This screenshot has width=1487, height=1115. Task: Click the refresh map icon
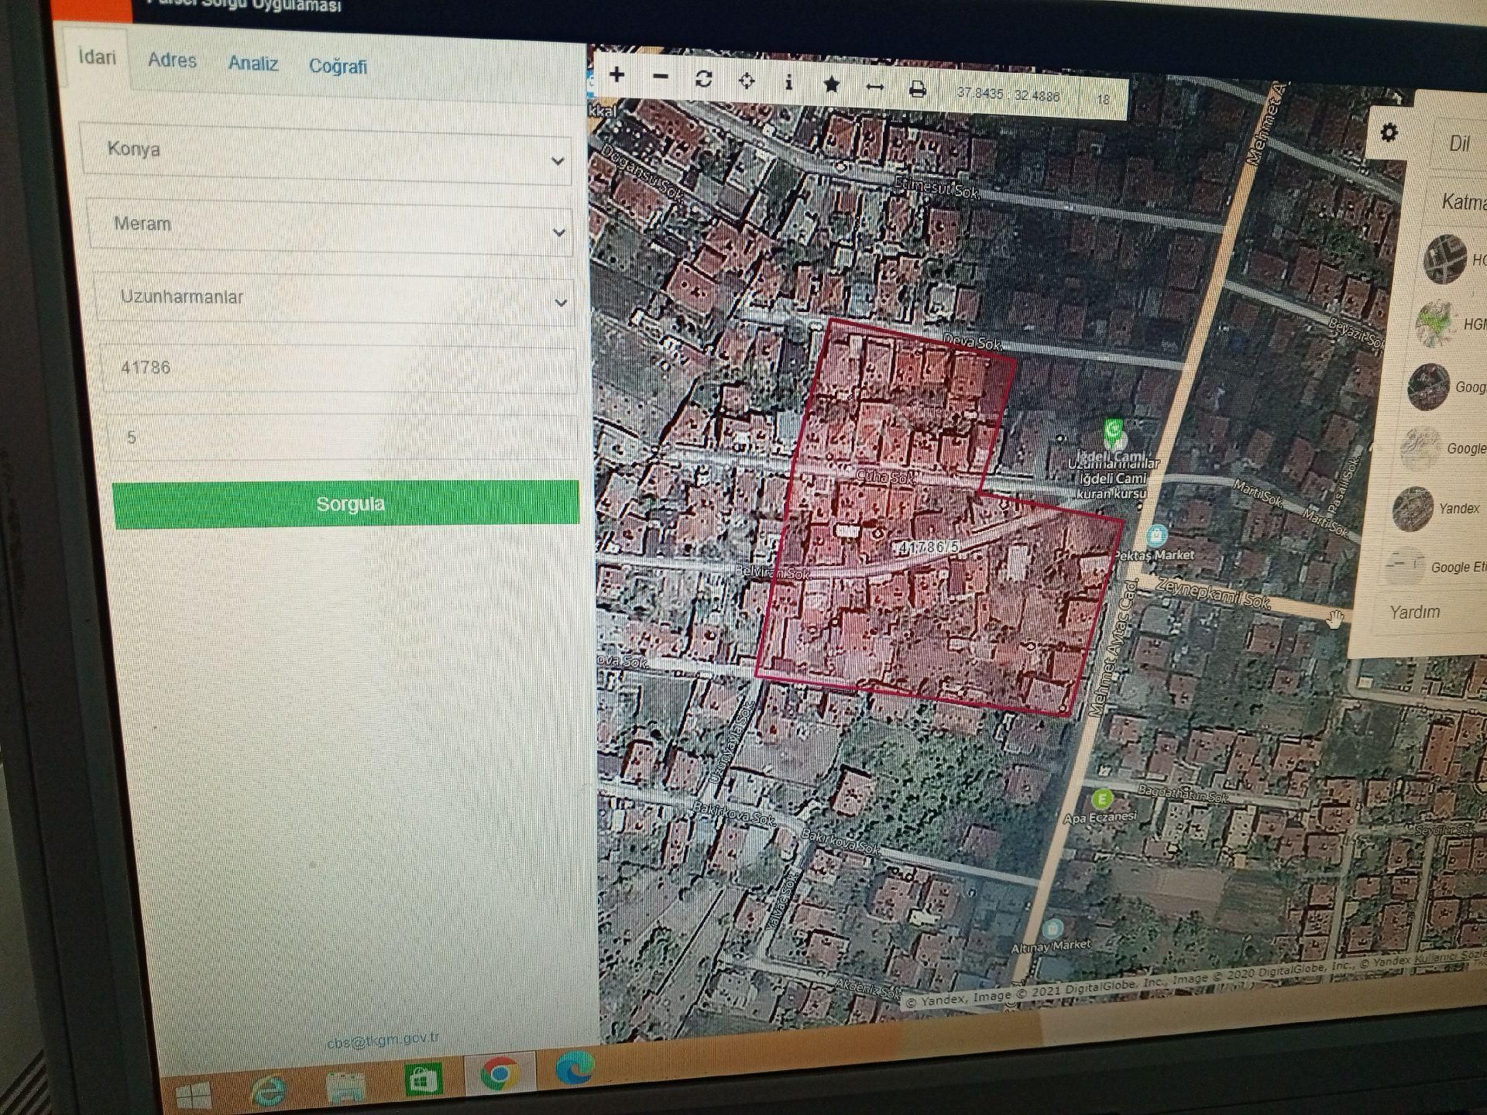703,79
